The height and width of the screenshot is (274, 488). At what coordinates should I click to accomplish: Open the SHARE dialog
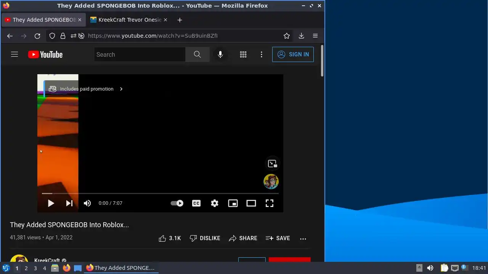click(243, 238)
